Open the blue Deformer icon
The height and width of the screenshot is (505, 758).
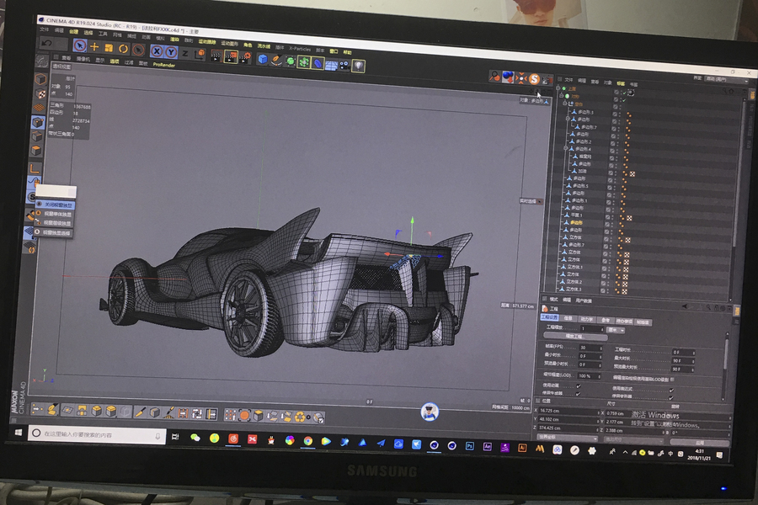click(x=318, y=63)
